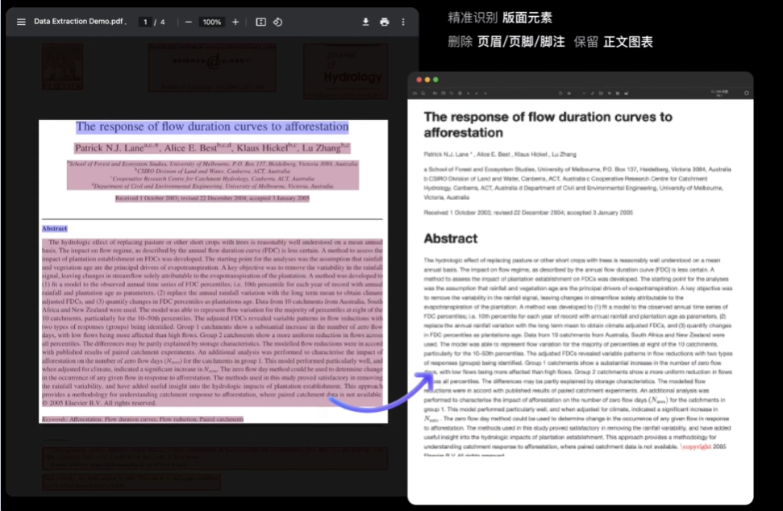Image resolution: width=783 pixels, height=511 pixels.
Task: Click the 页眉/页脚/脚注 caption text
Action: (x=521, y=42)
